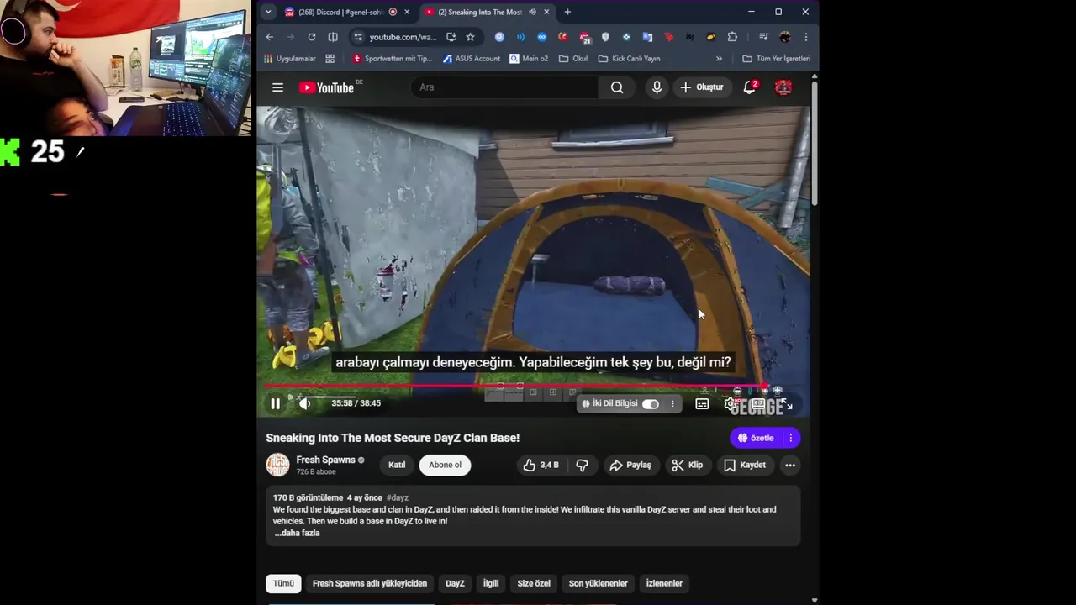Image resolution: width=1076 pixels, height=605 pixels.
Task: Select the İlgili filter chip
Action: [x=491, y=583]
